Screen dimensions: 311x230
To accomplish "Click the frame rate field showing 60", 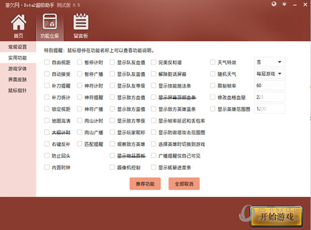I will pos(269,85).
